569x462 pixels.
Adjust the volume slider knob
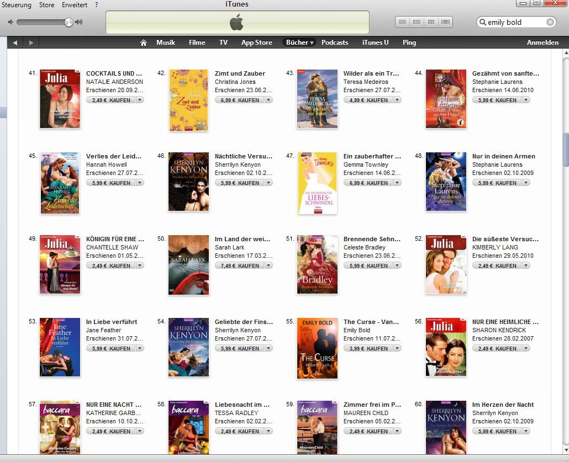69,23
